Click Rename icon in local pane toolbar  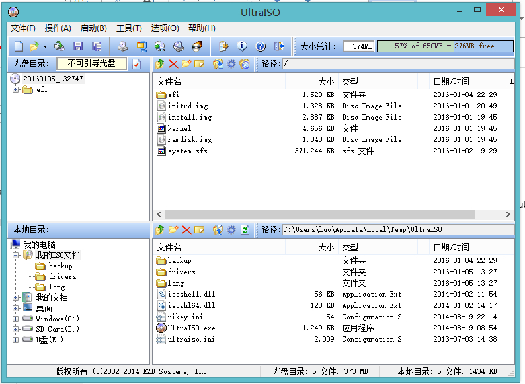[x=200, y=229]
